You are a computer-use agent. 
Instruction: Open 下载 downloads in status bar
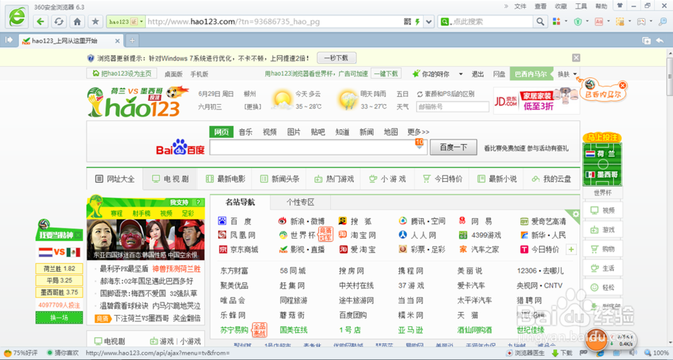click(x=562, y=353)
